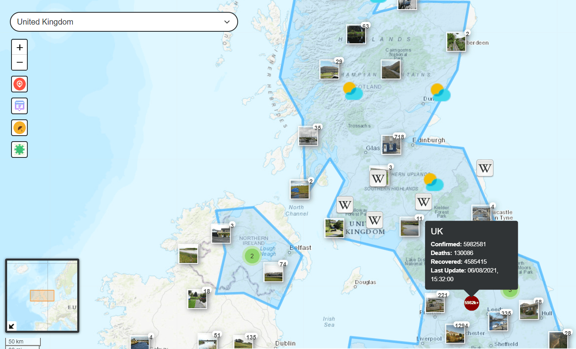Image resolution: width=576 pixels, height=349 pixels.
Task: Click orange viewport rectangle in minimap
Action: (42, 295)
